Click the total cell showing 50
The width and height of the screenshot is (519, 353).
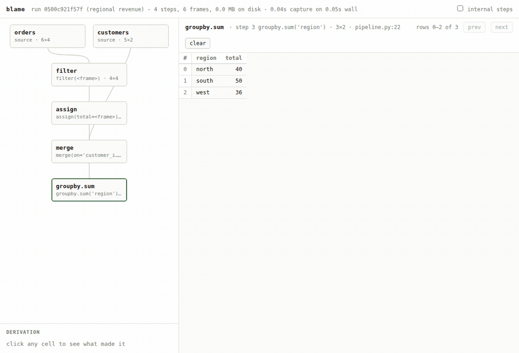coord(234,81)
